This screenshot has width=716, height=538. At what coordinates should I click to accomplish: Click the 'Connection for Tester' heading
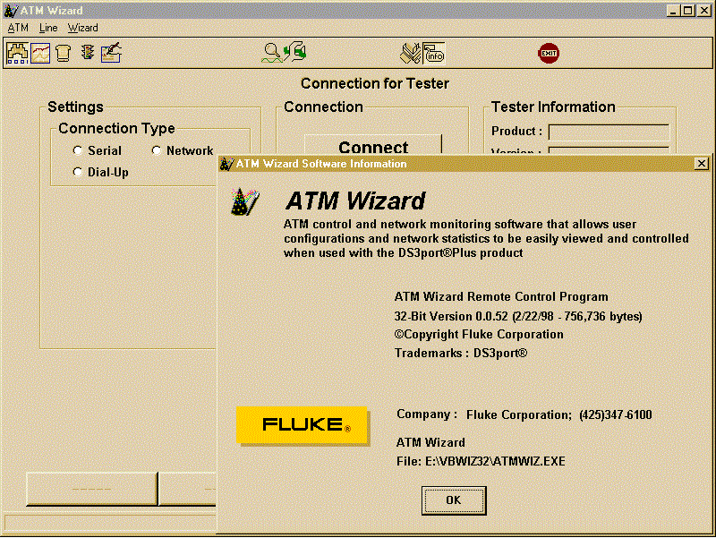click(375, 83)
